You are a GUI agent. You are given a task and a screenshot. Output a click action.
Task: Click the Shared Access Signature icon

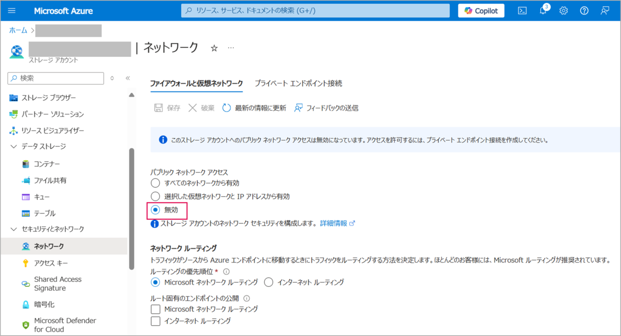point(26,284)
